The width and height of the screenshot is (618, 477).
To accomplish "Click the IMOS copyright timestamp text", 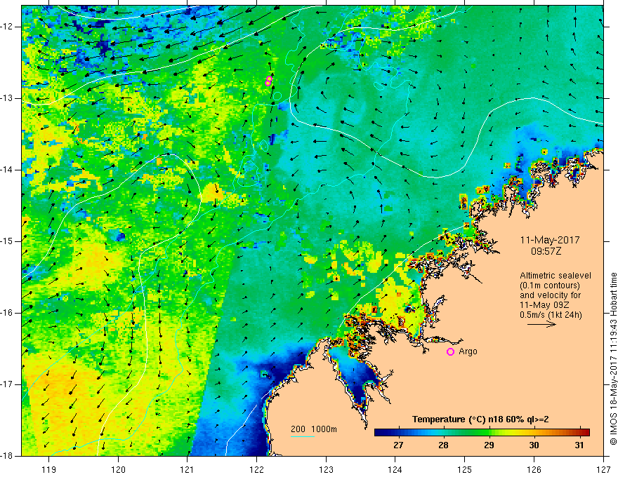I will click(x=613, y=358).
